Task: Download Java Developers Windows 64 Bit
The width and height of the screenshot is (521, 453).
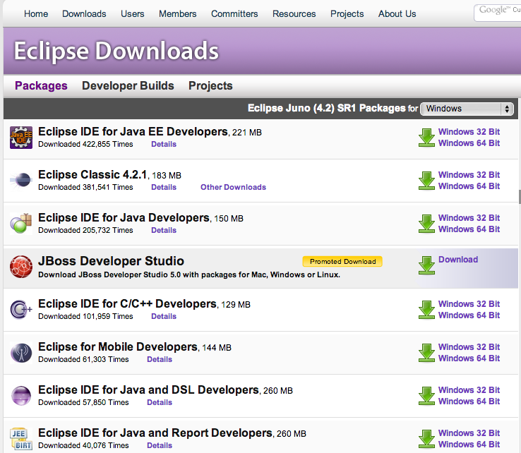Action: point(469,229)
